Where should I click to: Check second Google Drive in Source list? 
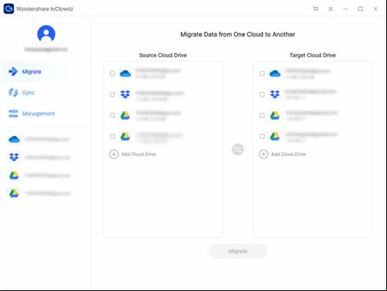(x=113, y=136)
